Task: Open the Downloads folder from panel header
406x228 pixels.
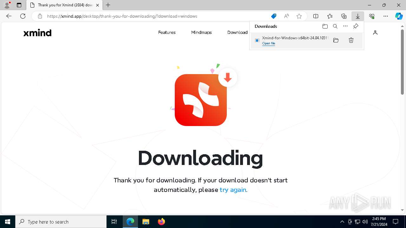Action: click(x=325, y=26)
